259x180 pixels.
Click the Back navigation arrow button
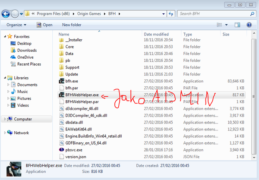coord(7,14)
